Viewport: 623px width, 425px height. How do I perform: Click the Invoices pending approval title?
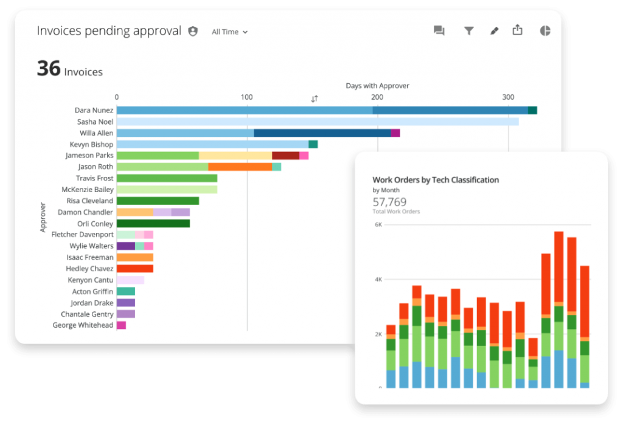coord(109,30)
